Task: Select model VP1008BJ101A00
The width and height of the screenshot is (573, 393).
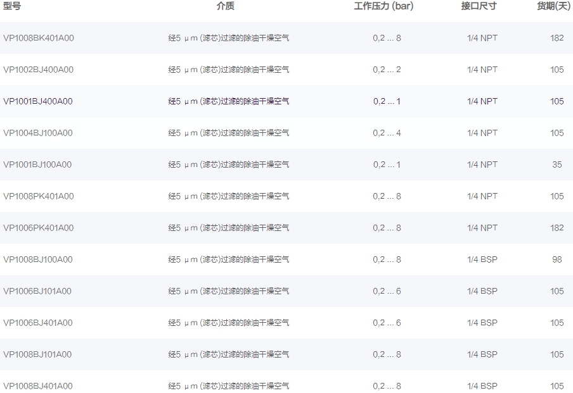Action: [37, 354]
